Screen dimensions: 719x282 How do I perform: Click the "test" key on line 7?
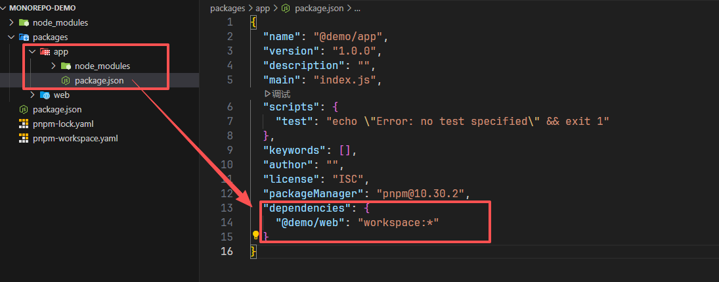[x=294, y=121]
